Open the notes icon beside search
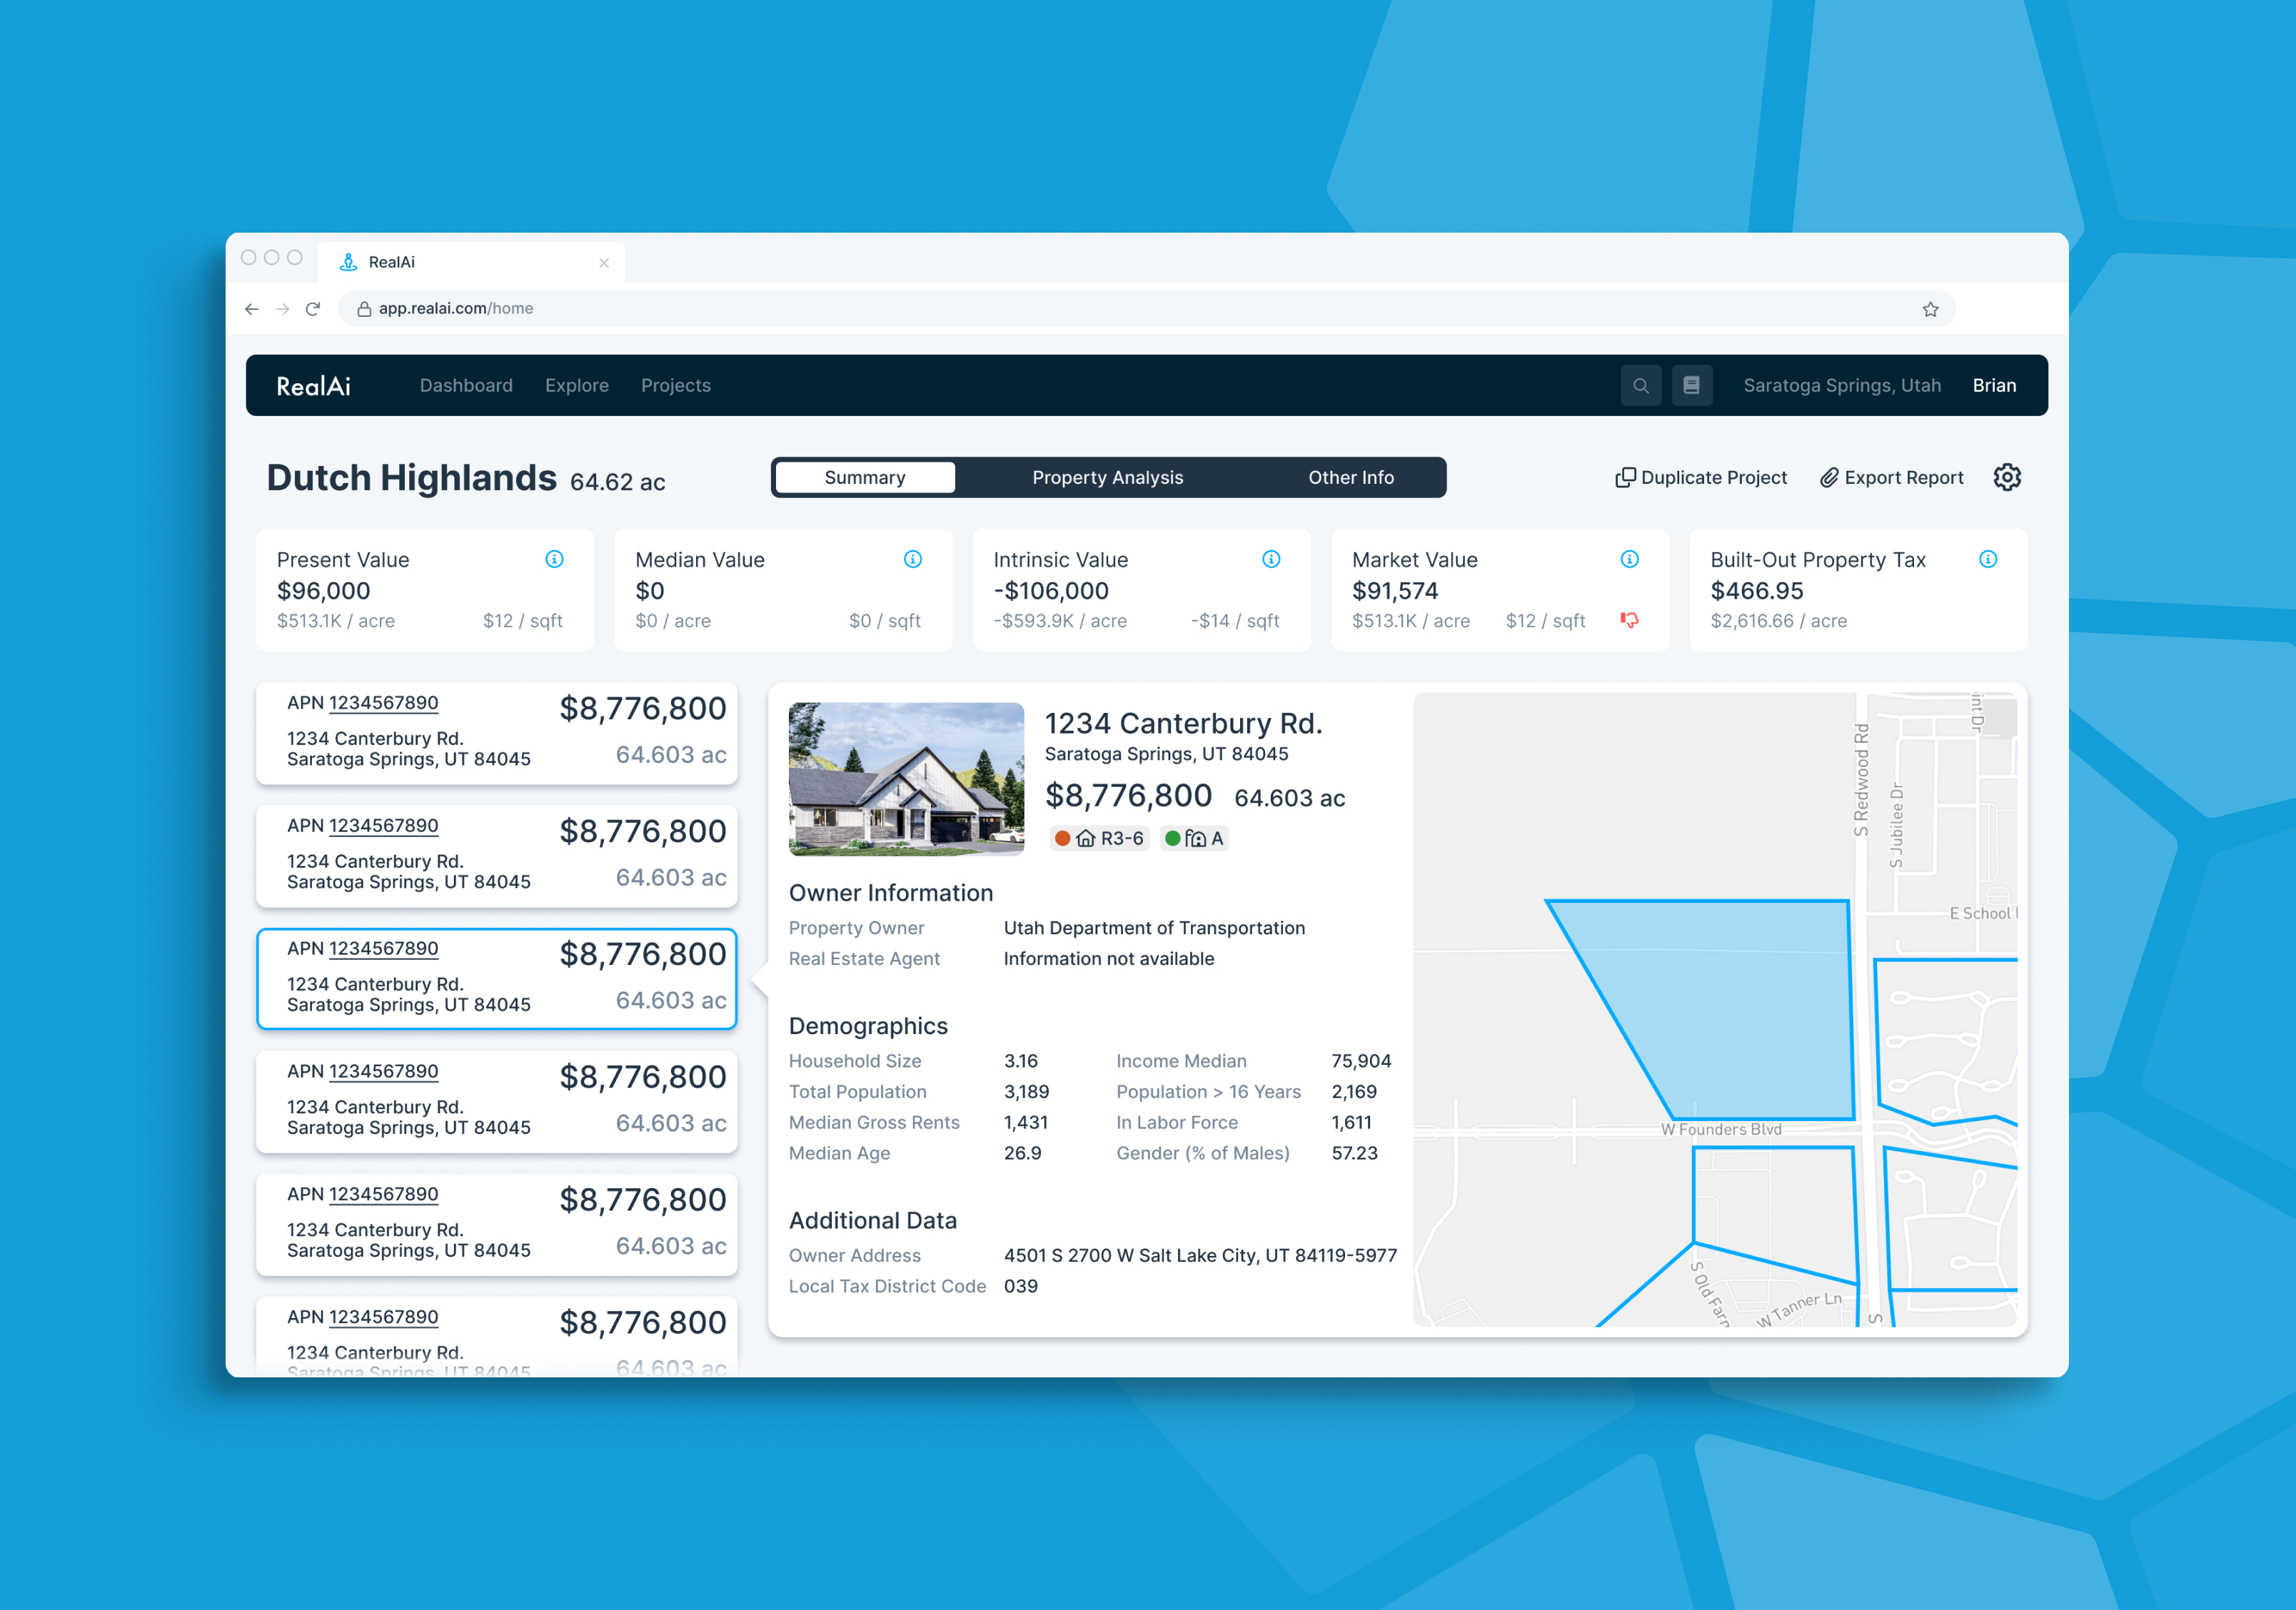Viewport: 2296px width, 1610px height. [1691, 386]
